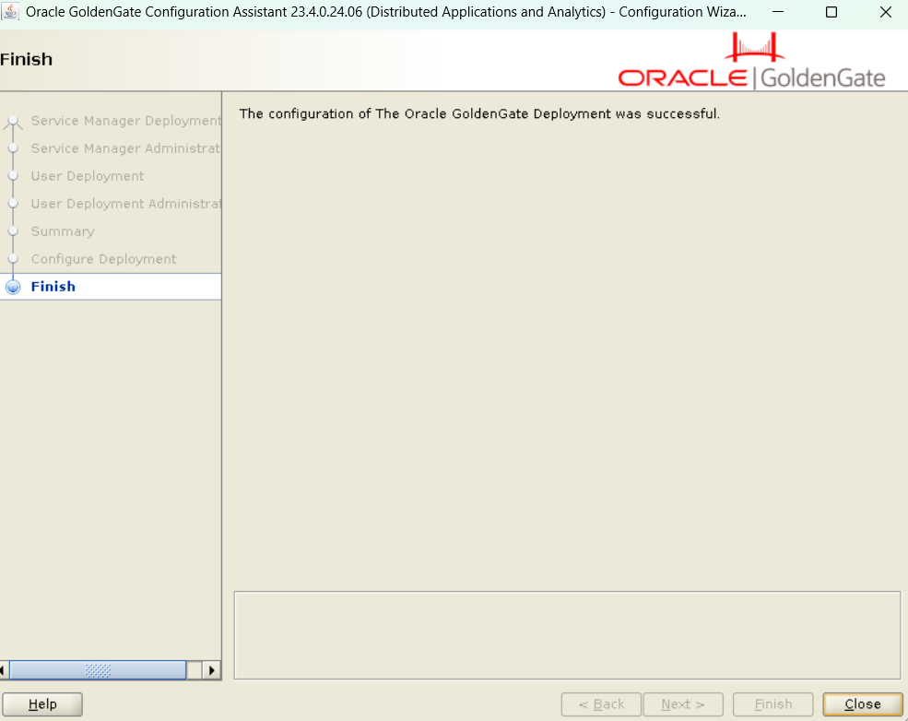
Task: Click the Summary step bullet icon
Action: point(13,231)
